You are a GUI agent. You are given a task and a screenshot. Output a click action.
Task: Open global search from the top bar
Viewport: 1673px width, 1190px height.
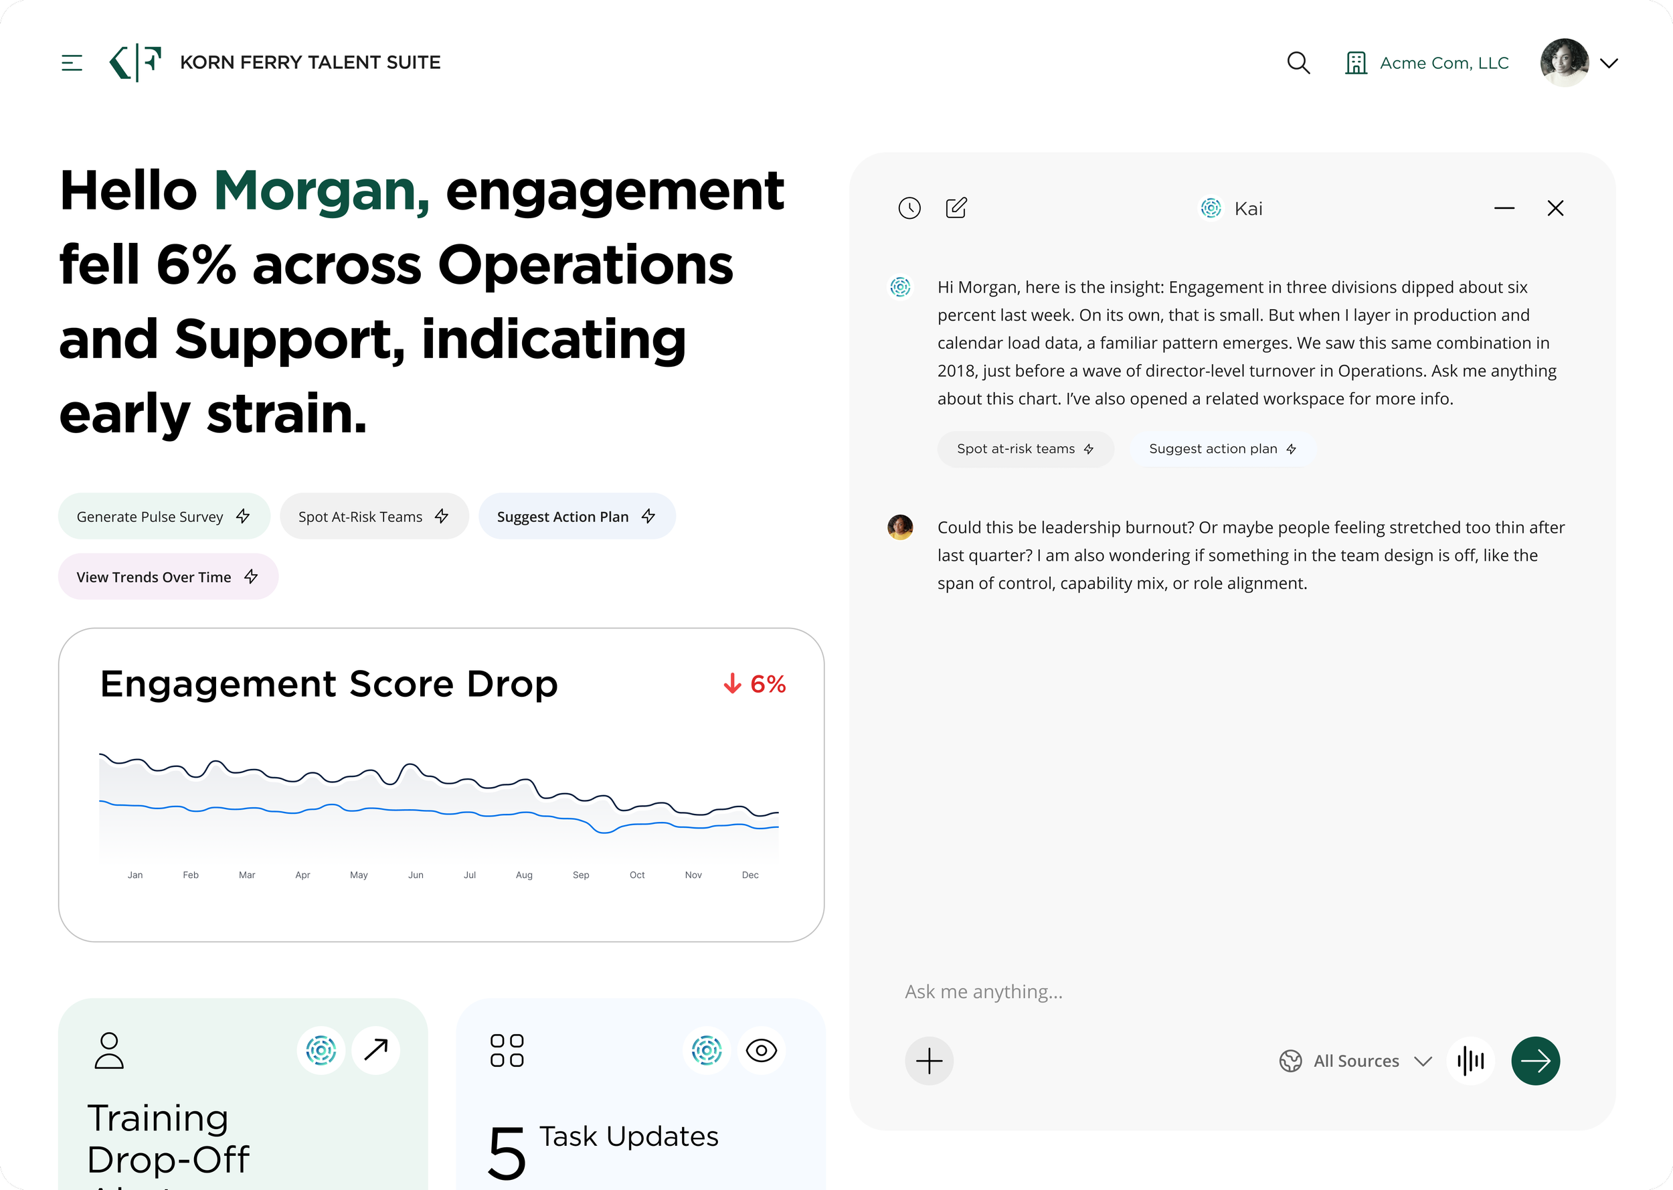1299,63
